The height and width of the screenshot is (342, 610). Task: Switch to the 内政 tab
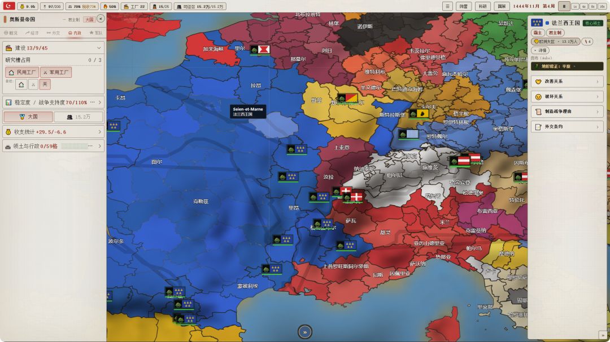[x=75, y=33]
